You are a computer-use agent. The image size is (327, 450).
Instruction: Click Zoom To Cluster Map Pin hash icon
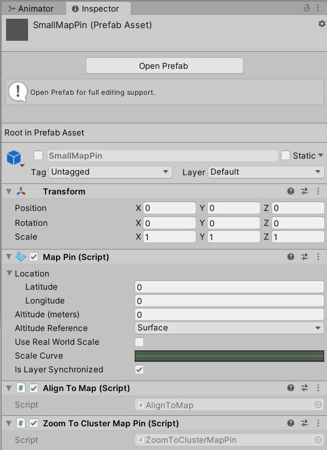[21, 423]
